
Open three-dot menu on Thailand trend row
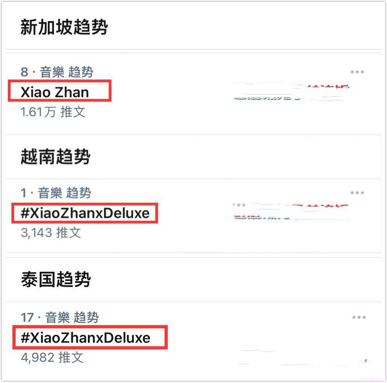click(359, 317)
